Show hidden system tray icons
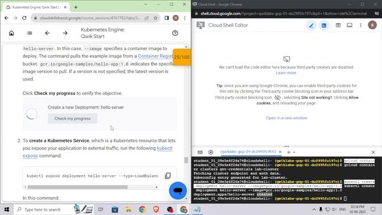 (314, 210)
